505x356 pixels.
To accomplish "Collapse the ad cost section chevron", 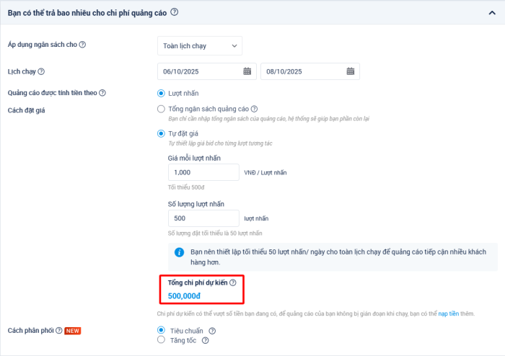I will [x=493, y=13].
